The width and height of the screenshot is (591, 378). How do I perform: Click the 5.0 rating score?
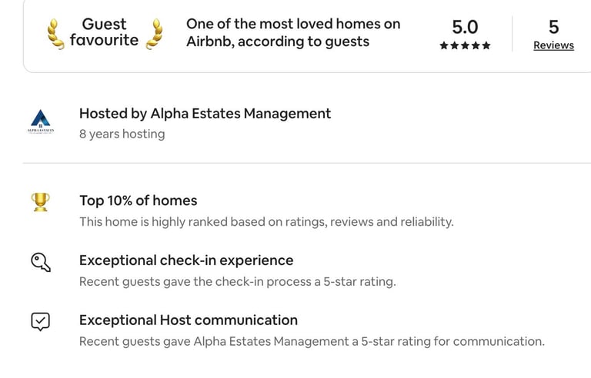point(465,27)
